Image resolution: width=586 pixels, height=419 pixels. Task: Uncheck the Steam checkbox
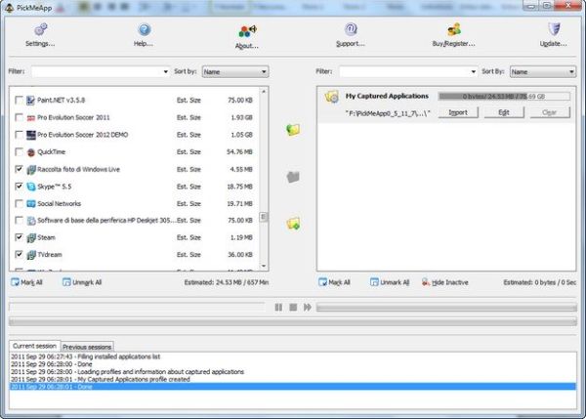coord(19,237)
